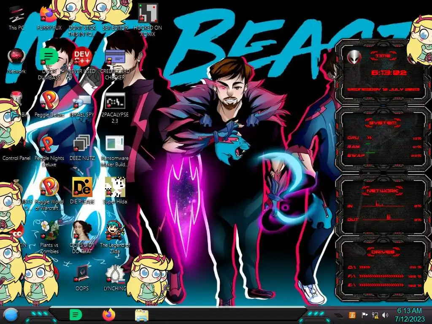Open Ransomware Maker Build shortcut

pyautogui.click(x=115, y=151)
